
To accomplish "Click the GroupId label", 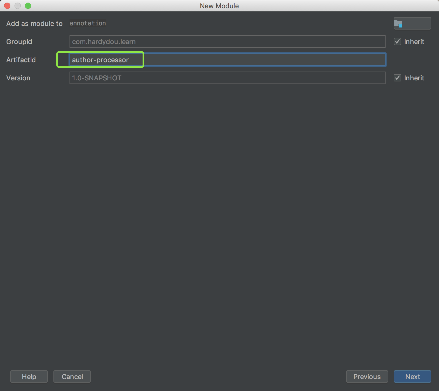I will coord(19,42).
